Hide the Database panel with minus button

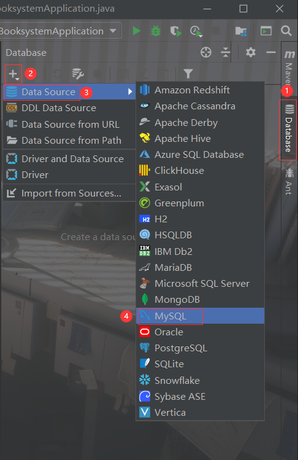(271, 53)
